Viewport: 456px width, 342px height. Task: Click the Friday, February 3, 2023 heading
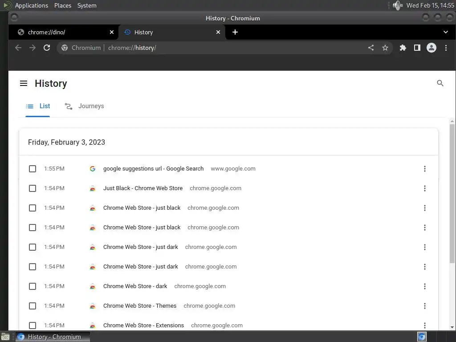66,142
